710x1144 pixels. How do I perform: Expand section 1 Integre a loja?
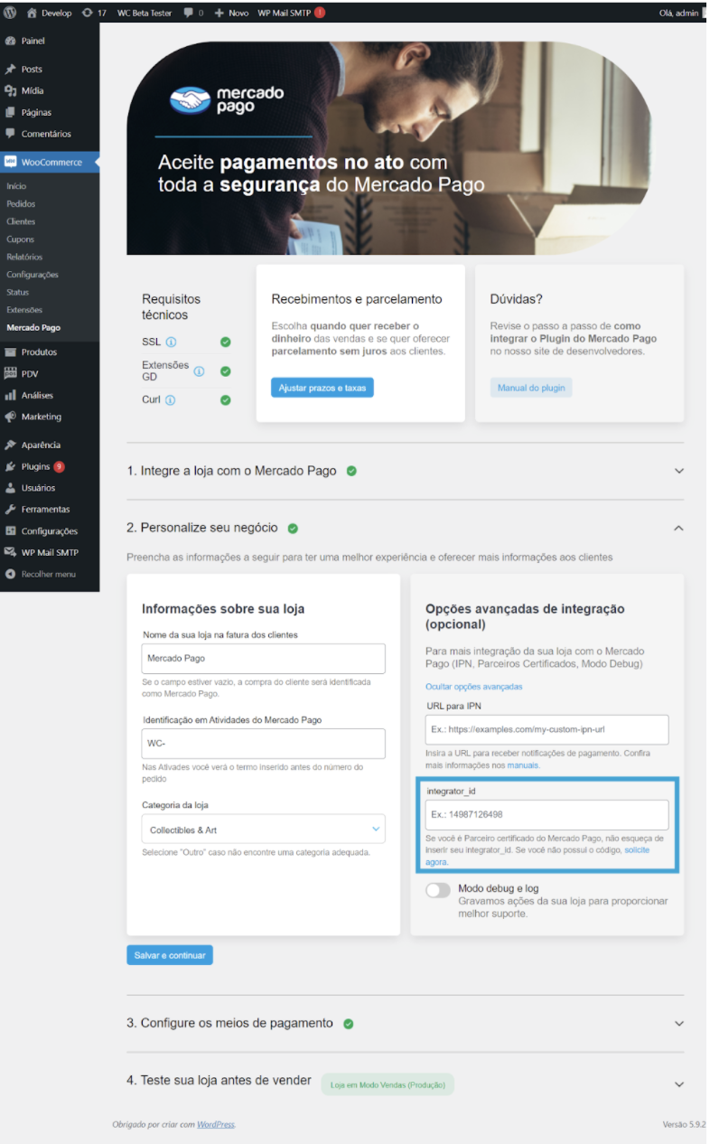click(x=679, y=471)
